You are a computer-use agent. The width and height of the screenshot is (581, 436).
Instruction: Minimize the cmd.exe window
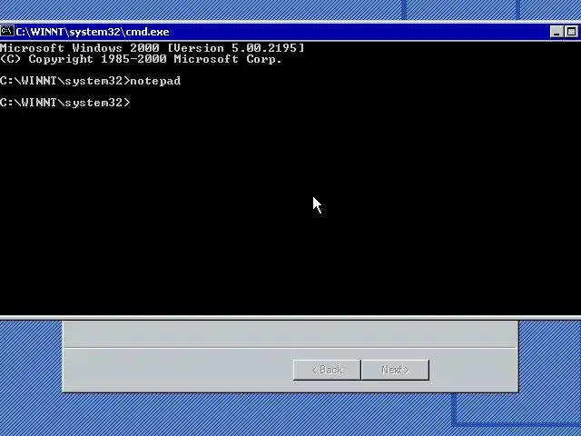point(556,32)
